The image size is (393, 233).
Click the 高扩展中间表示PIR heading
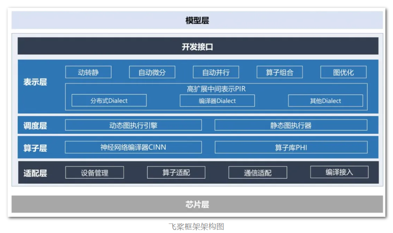(216, 89)
